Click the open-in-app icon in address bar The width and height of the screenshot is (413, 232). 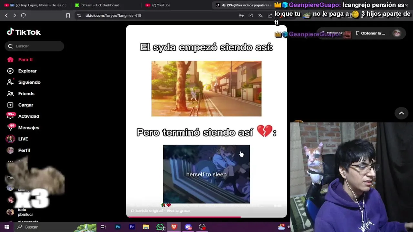point(251,15)
